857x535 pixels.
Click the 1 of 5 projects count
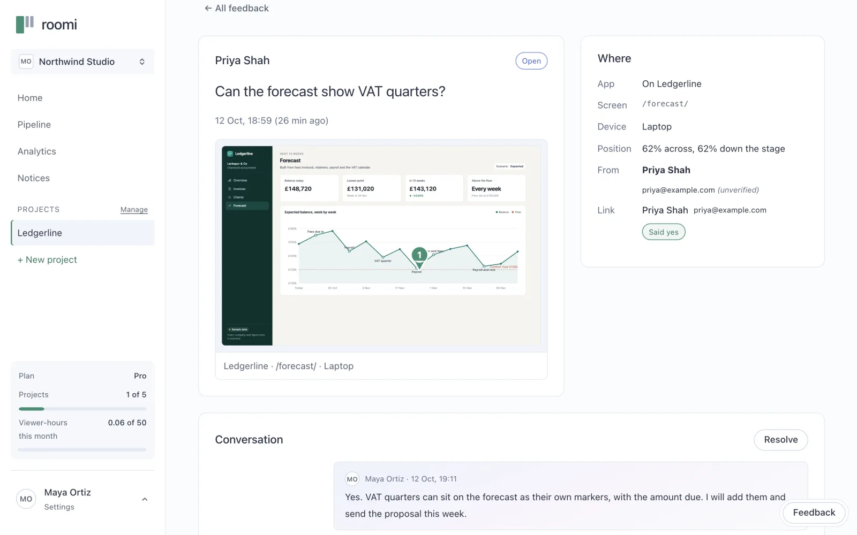click(x=136, y=395)
